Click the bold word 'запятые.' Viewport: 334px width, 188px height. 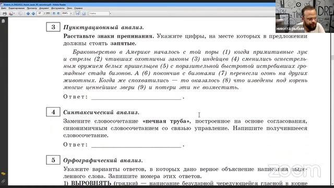click(x=123, y=43)
